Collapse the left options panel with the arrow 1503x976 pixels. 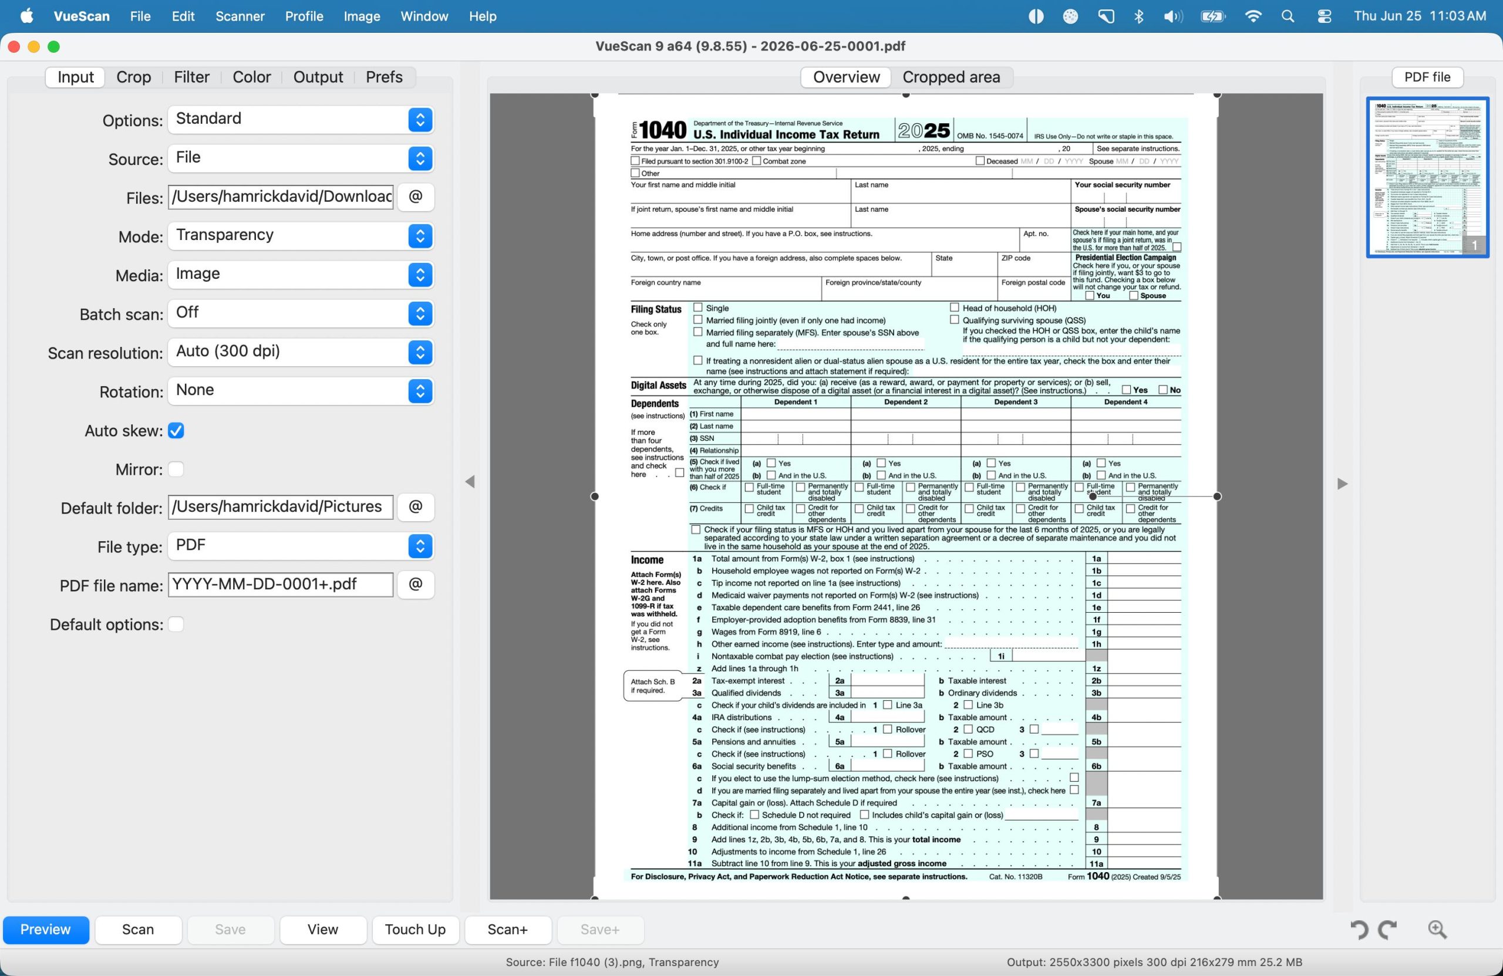[x=470, y=482]
